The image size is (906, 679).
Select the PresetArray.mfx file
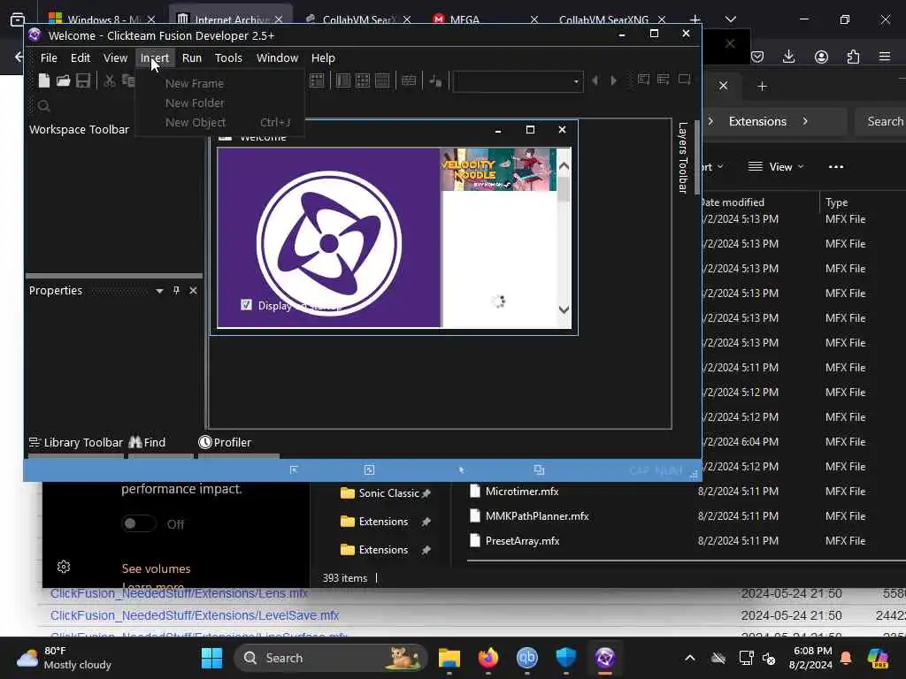tap(522, 541)
